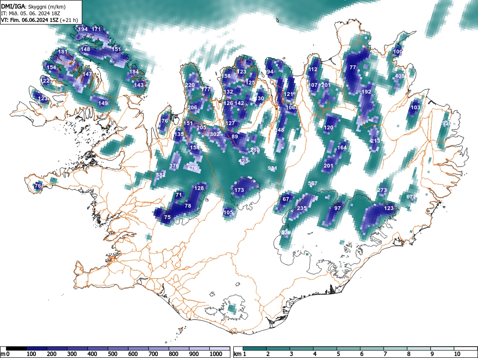This screenshot has height=358, width=478.
Task: Click the map label 205
Action: click(x=201, y=127)
